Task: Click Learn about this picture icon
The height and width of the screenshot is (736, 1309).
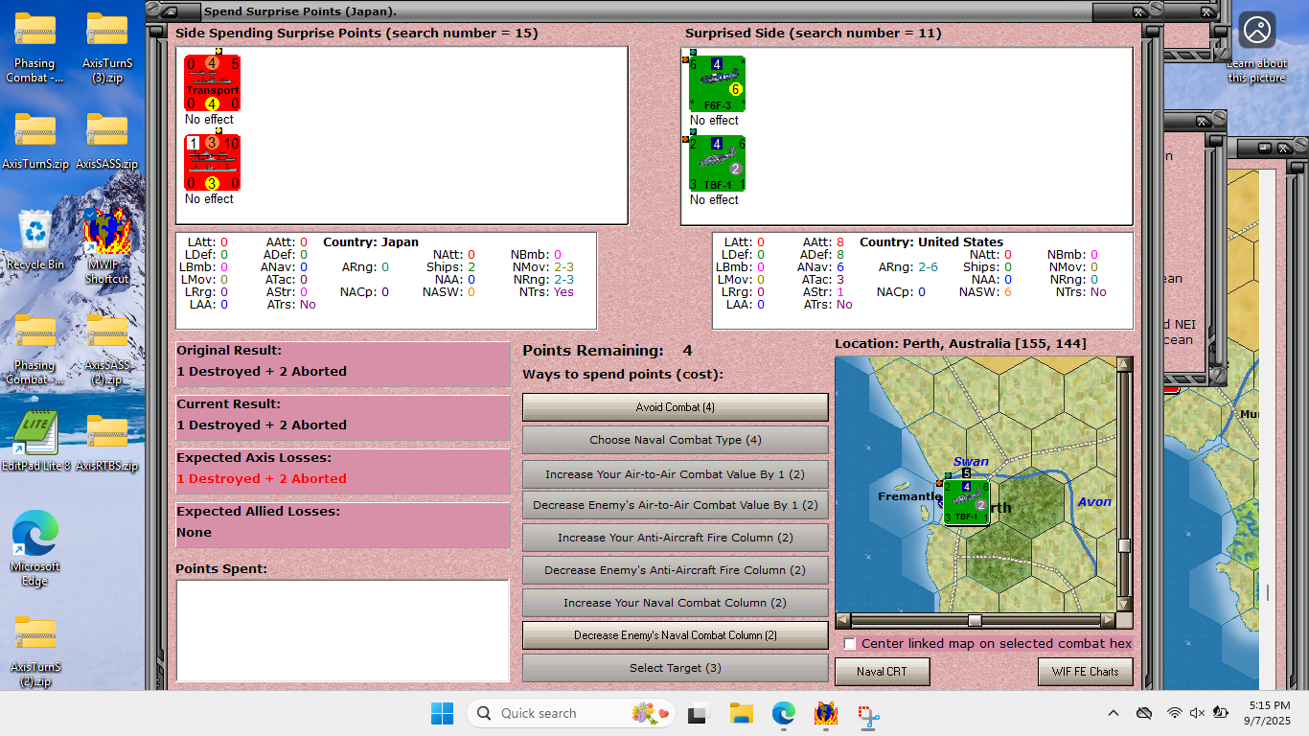Action: (x=1257, y=31)
